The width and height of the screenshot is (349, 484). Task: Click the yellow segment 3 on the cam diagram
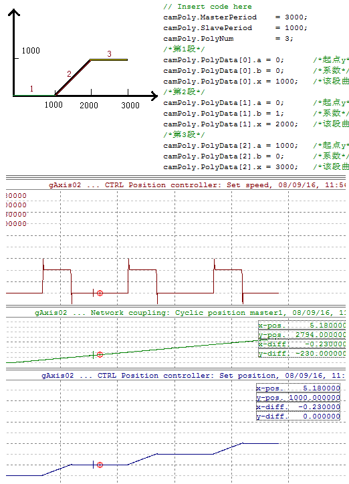(109, 59)
